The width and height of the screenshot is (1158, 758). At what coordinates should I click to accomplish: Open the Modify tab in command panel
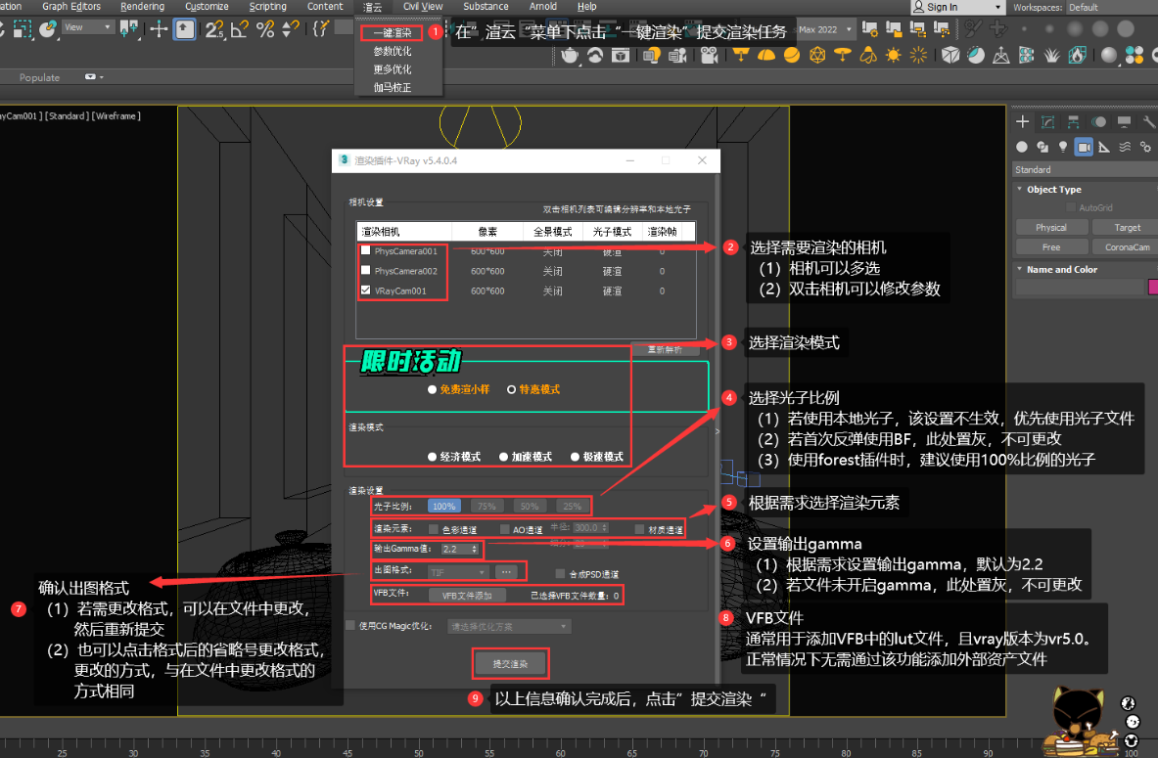click(1048, 122)
